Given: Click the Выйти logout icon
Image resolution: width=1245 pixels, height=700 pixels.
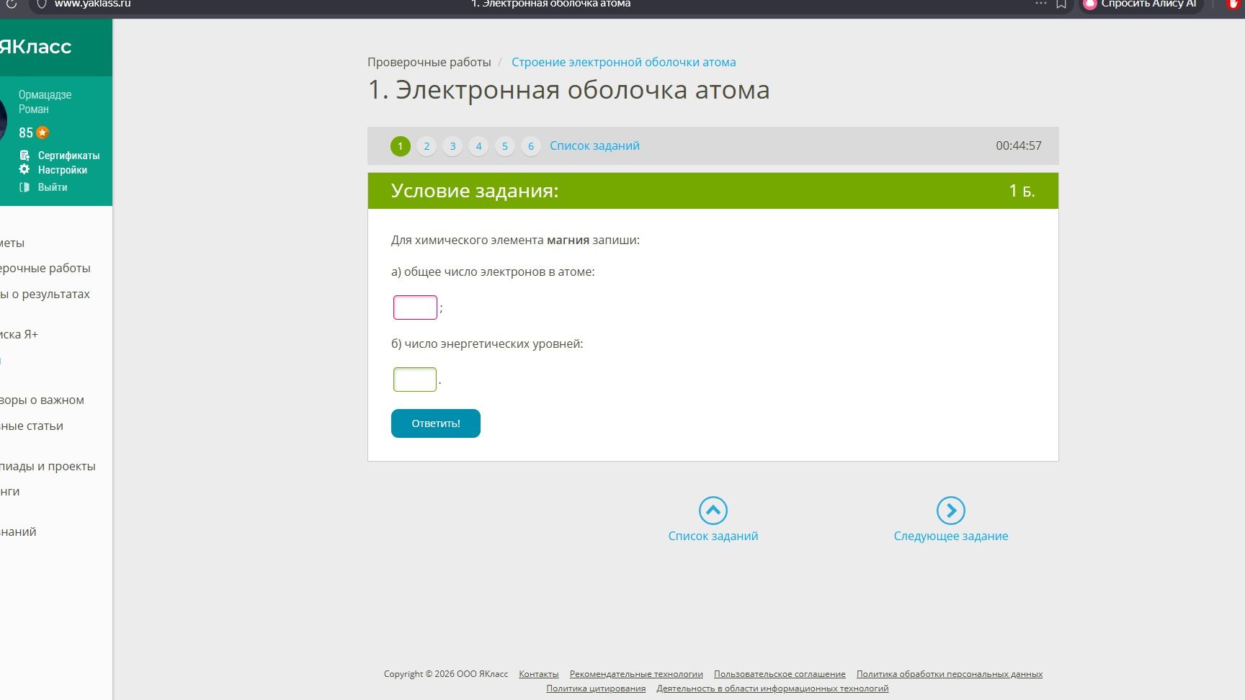Looking at the screenshot, I should click(24, 187).
